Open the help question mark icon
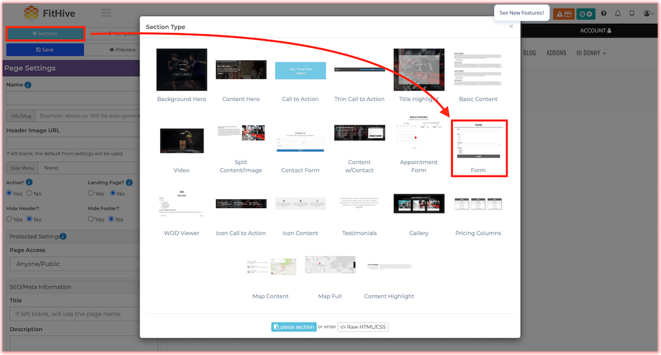This screenshot has height=355, width=661. 603,13
